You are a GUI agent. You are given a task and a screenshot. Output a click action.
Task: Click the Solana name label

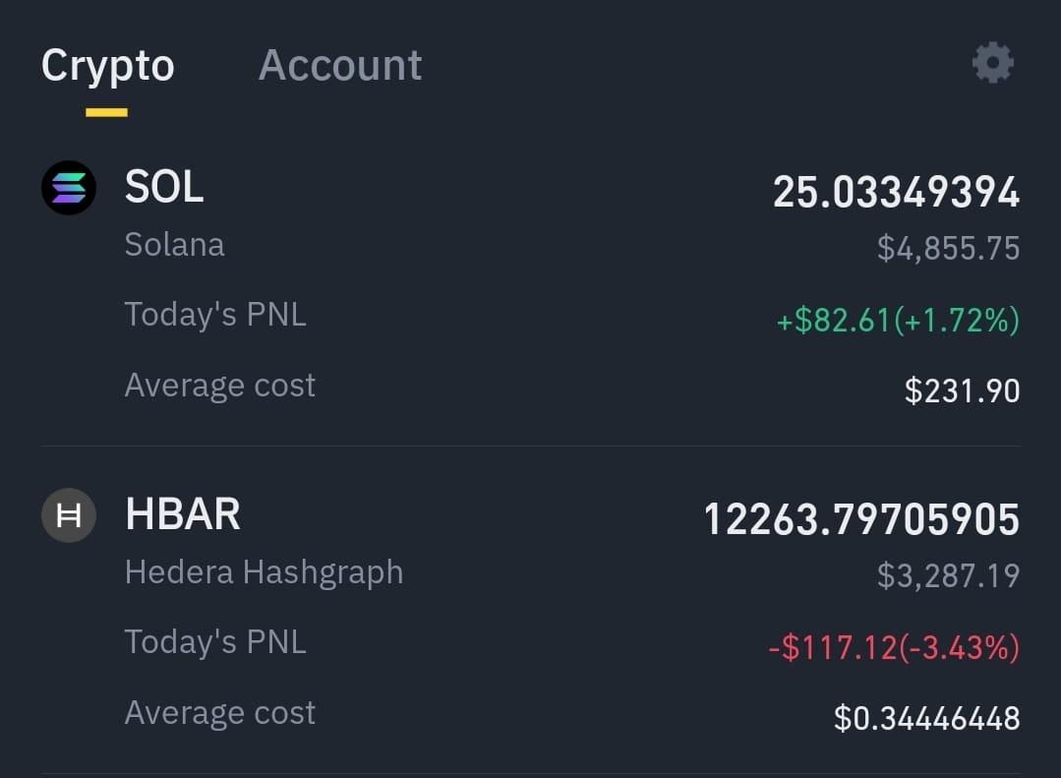pos(175,245)
